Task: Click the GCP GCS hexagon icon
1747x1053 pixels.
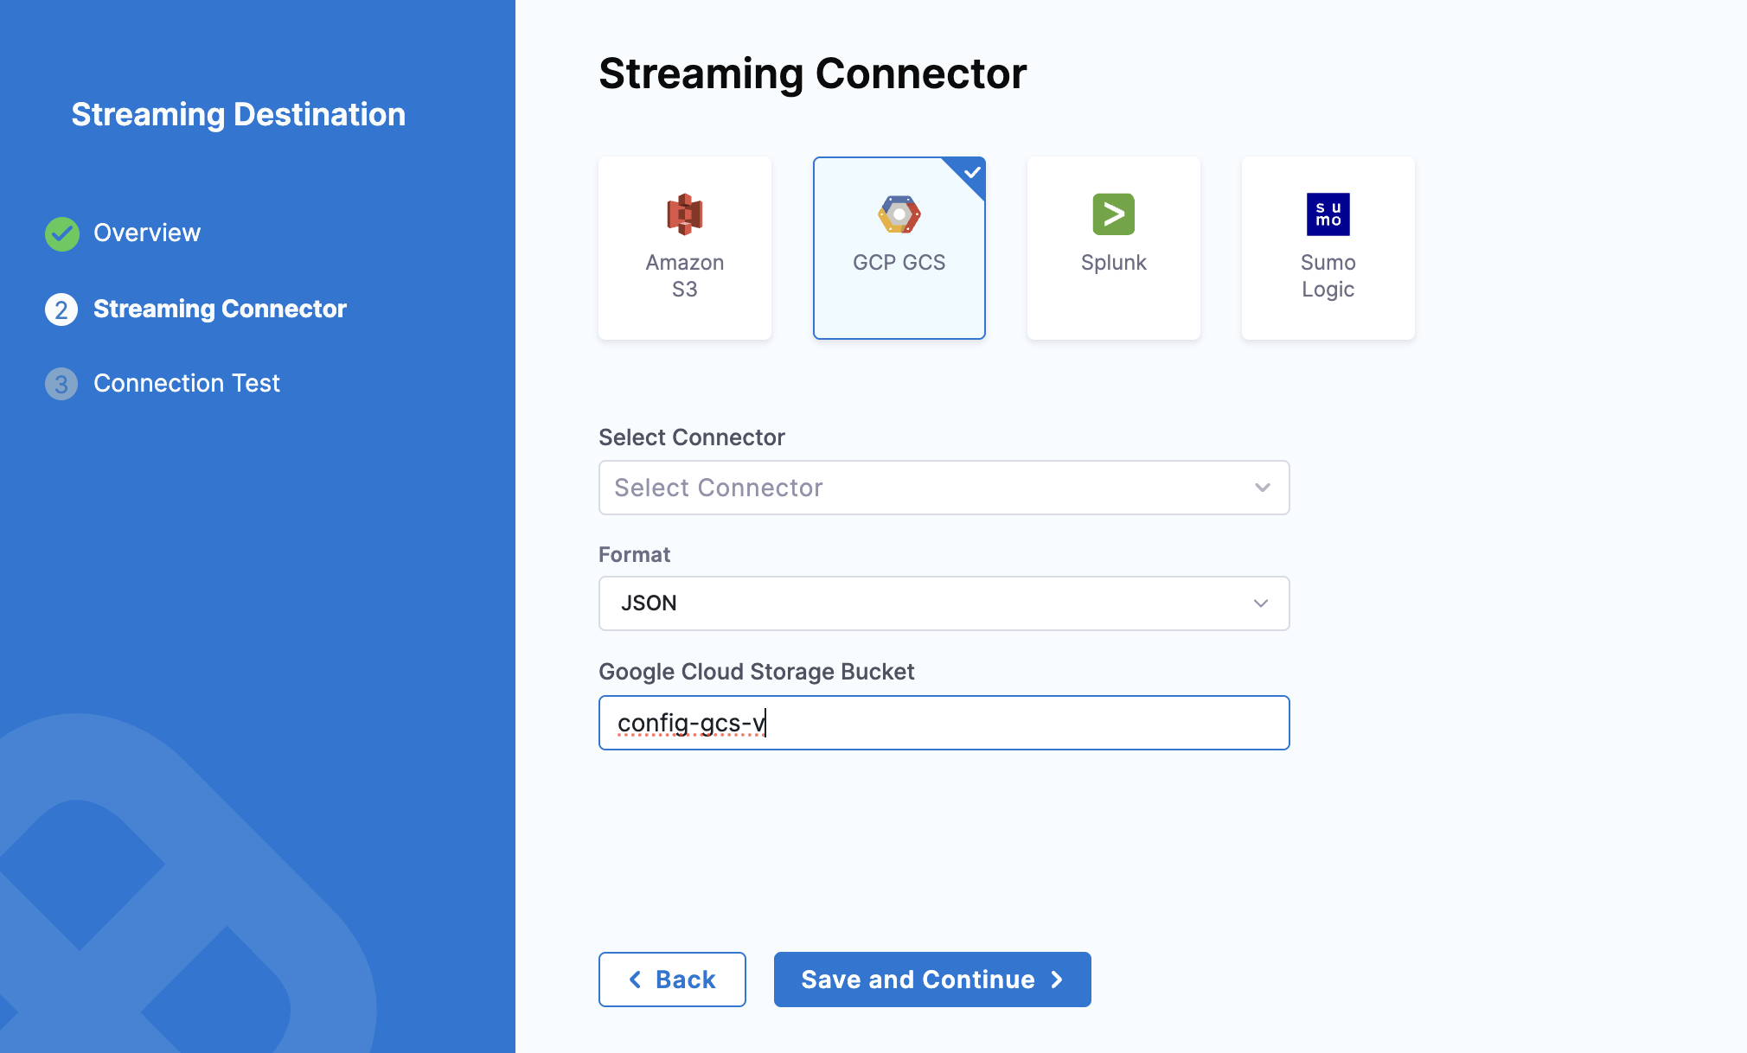Action: point(899,214)
